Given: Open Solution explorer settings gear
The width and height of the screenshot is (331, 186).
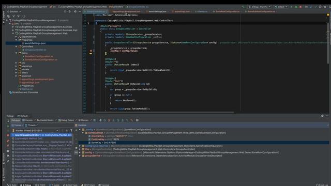Looking at the screenshot, I should point(75,11).
